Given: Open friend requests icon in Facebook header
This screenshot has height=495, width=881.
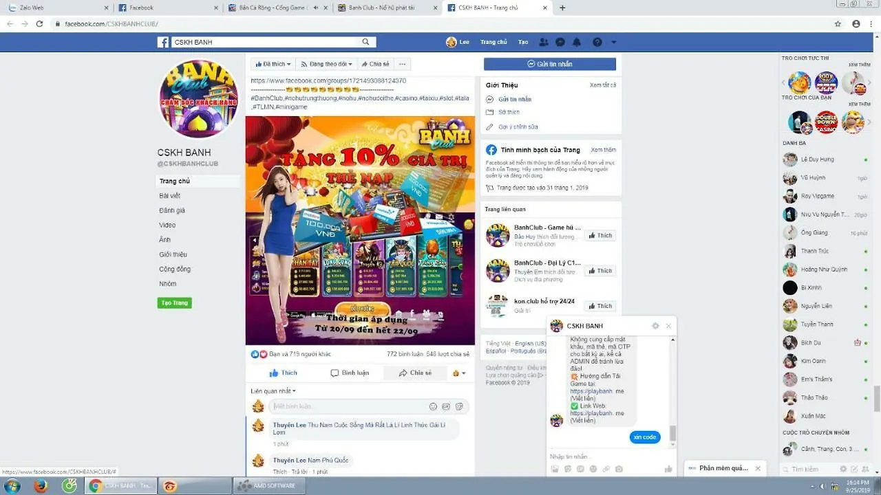Looking at the screenshot, I should click(x=544, y=42).
